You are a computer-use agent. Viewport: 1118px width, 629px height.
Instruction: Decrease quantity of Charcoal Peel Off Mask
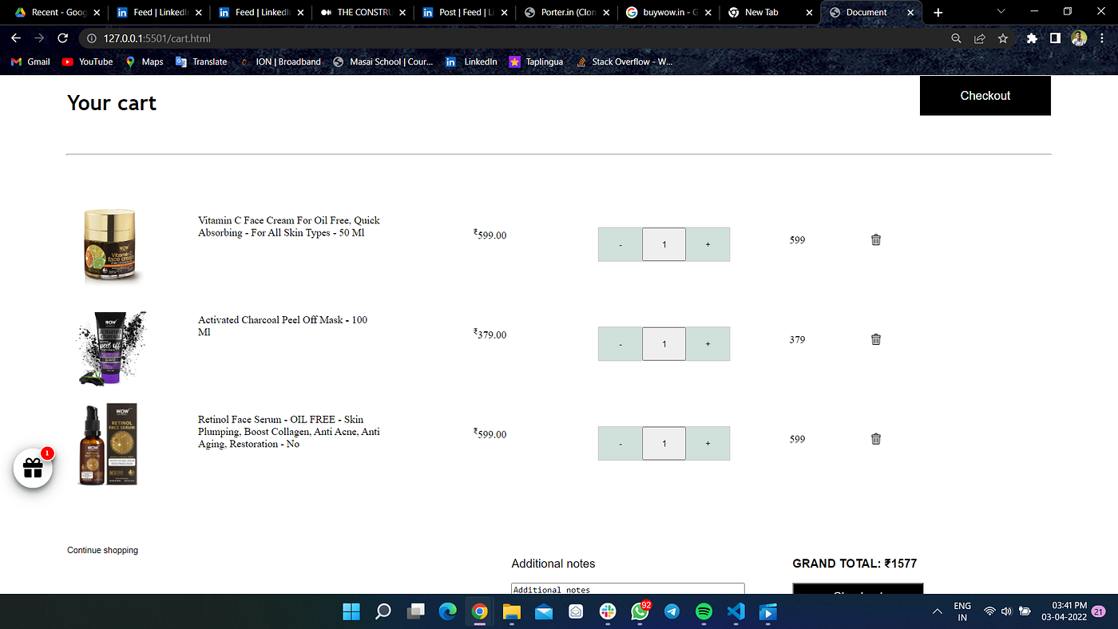click(x=620, y=344)
